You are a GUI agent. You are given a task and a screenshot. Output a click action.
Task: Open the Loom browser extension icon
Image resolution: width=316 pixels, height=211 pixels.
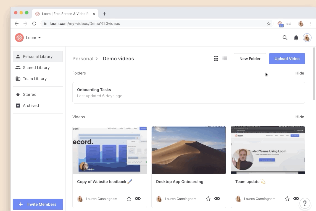pyautogui.click(x=280, y=24)
